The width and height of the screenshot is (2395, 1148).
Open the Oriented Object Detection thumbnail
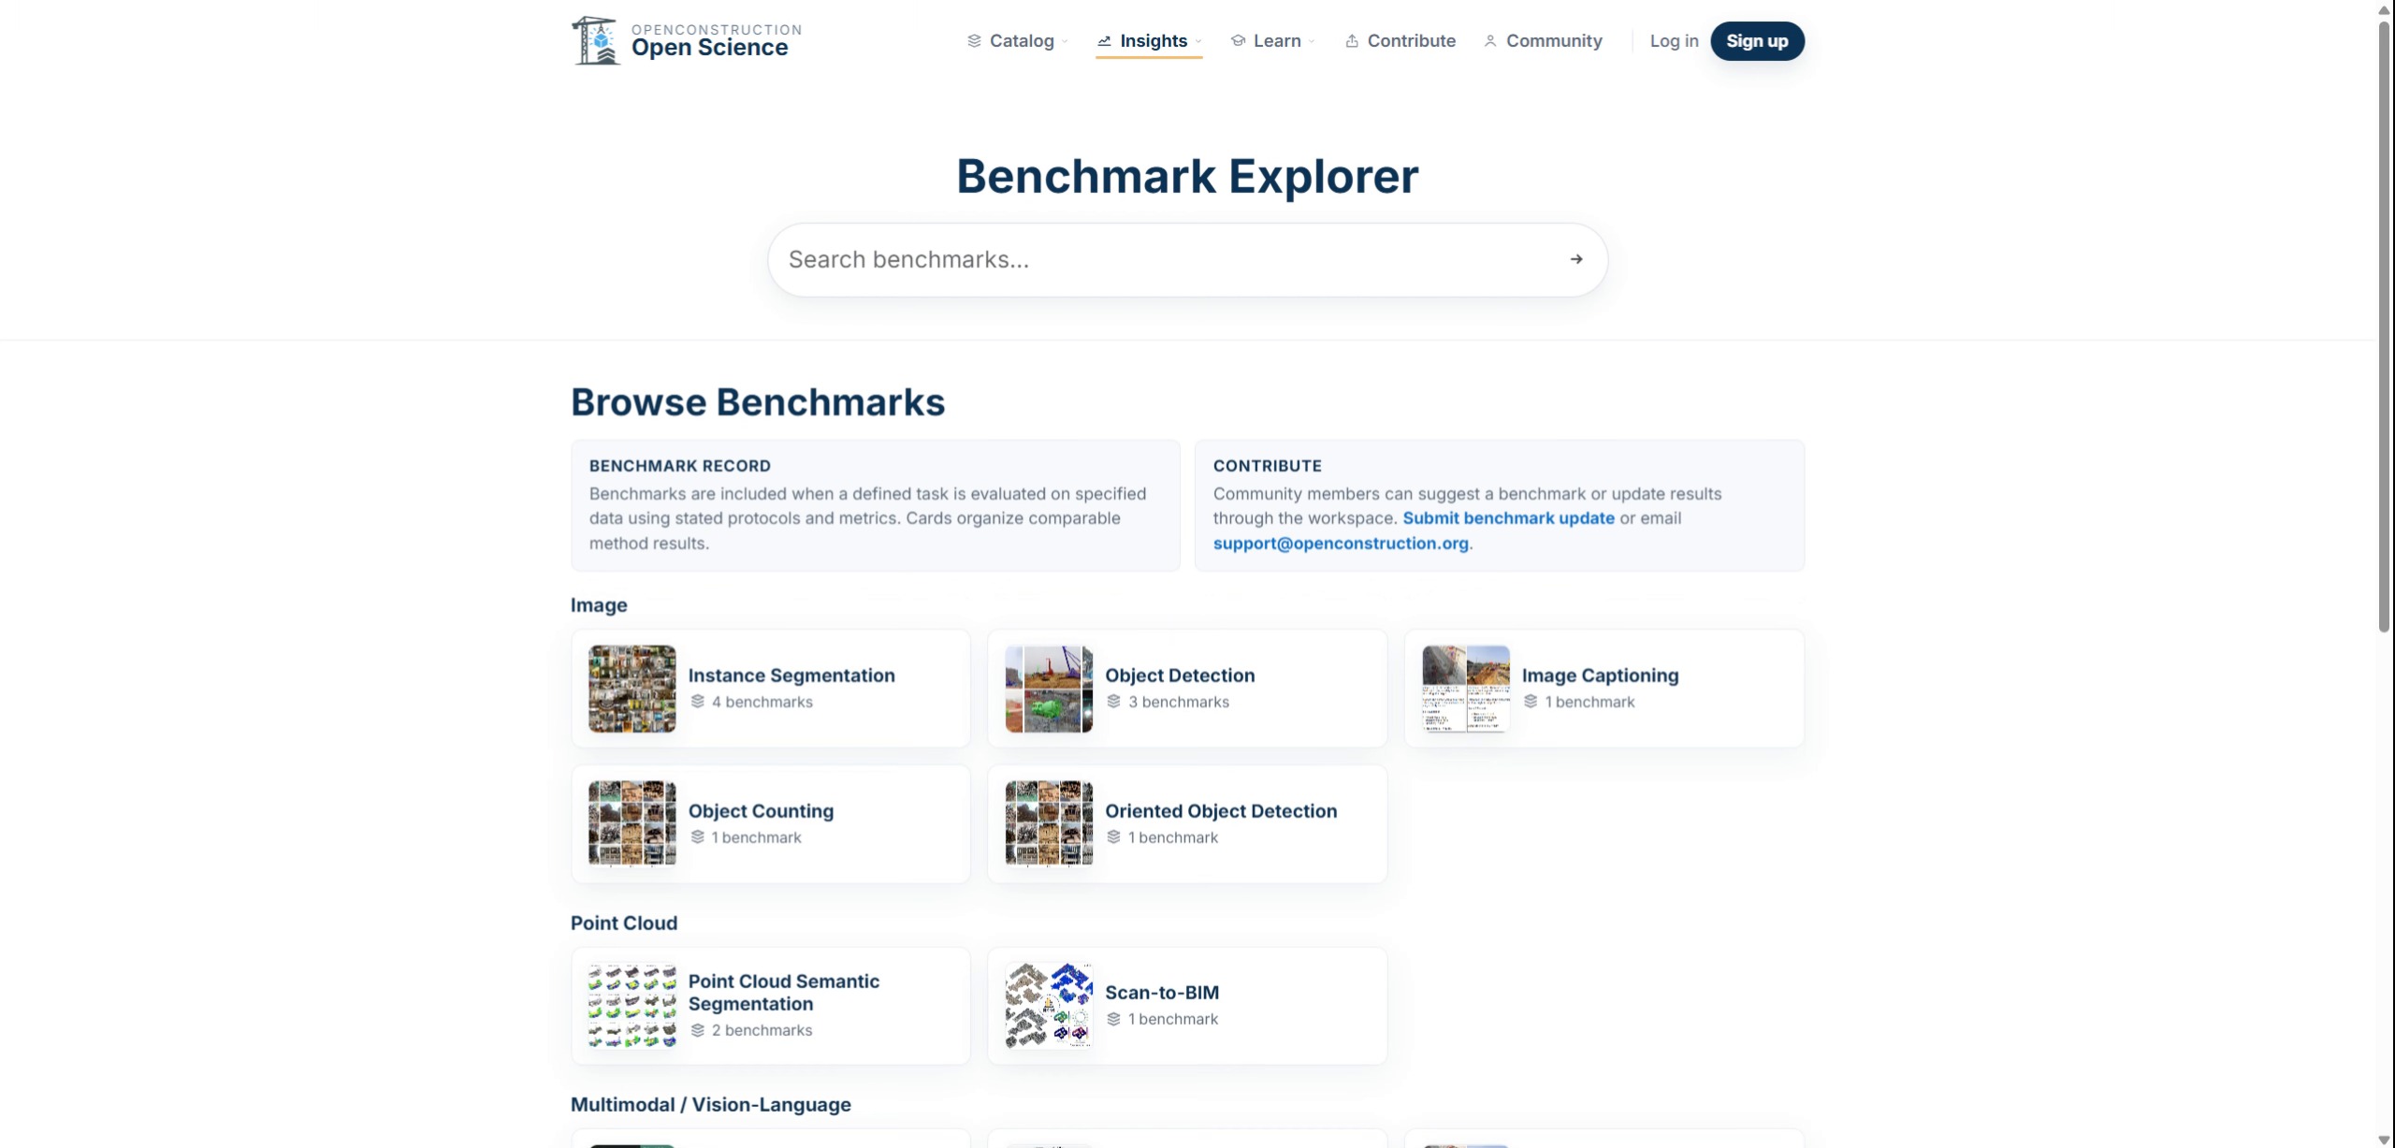coord(1049,824)
